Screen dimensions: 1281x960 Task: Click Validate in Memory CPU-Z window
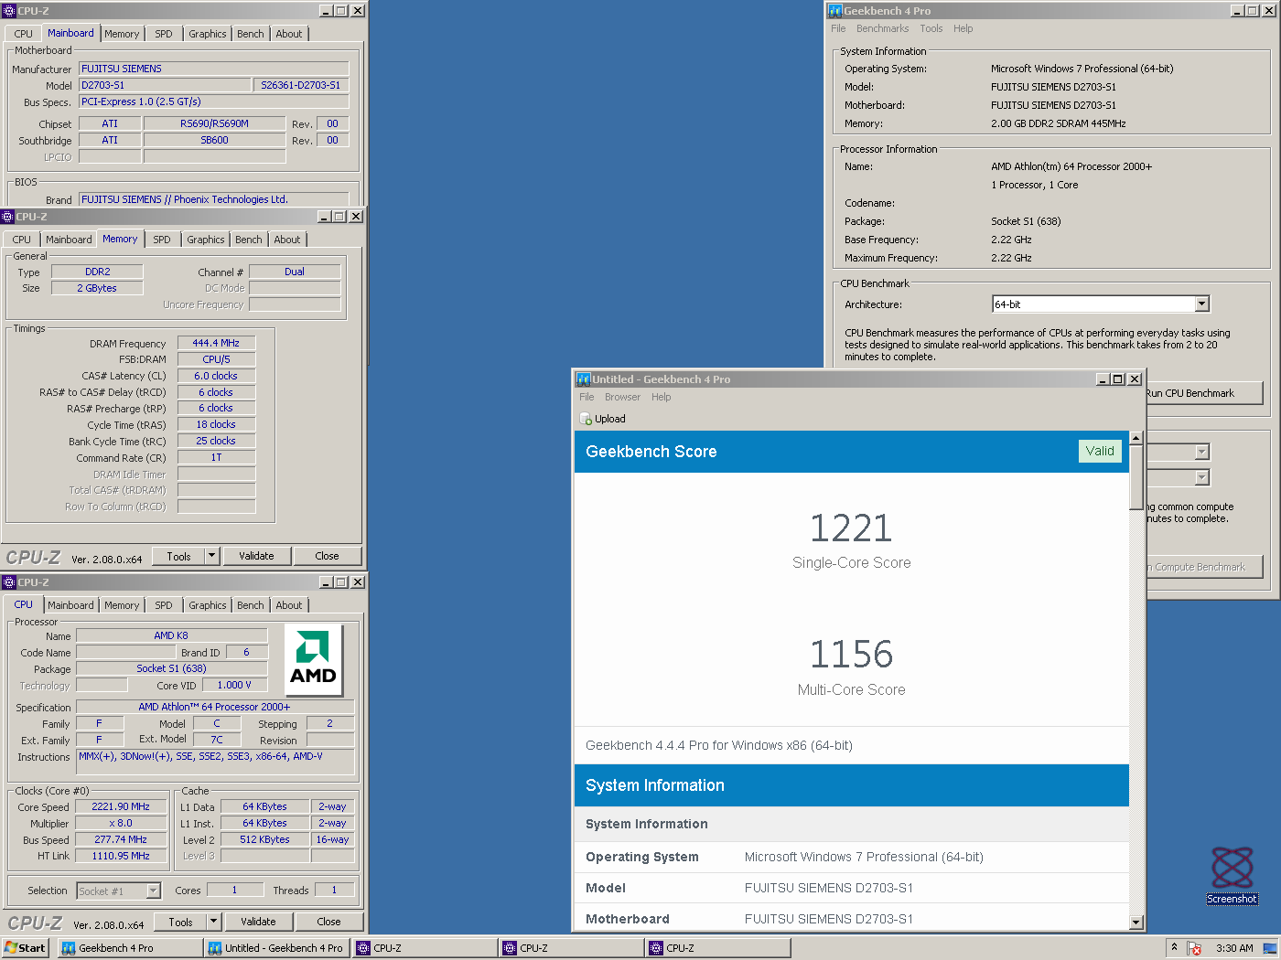[x=256, y=556]
